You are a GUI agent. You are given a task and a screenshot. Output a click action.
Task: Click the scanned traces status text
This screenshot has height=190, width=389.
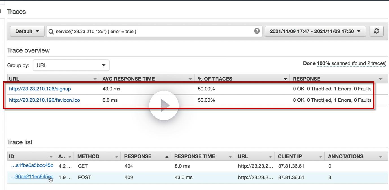[345, 63]
